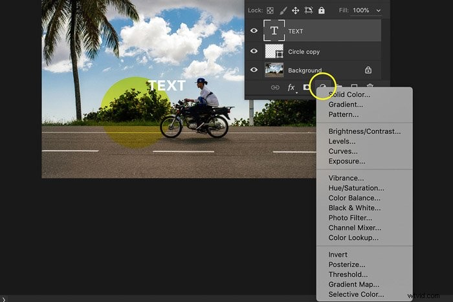Choose Gradient Map... from the menu
The width and height of the screenshot is (453, 302).
353,285
